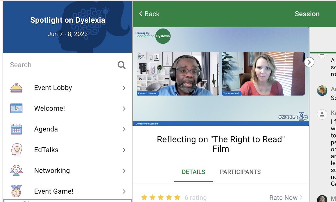Click the second rating star
This screenshot has width=336, height=202.
click(153, 198)
